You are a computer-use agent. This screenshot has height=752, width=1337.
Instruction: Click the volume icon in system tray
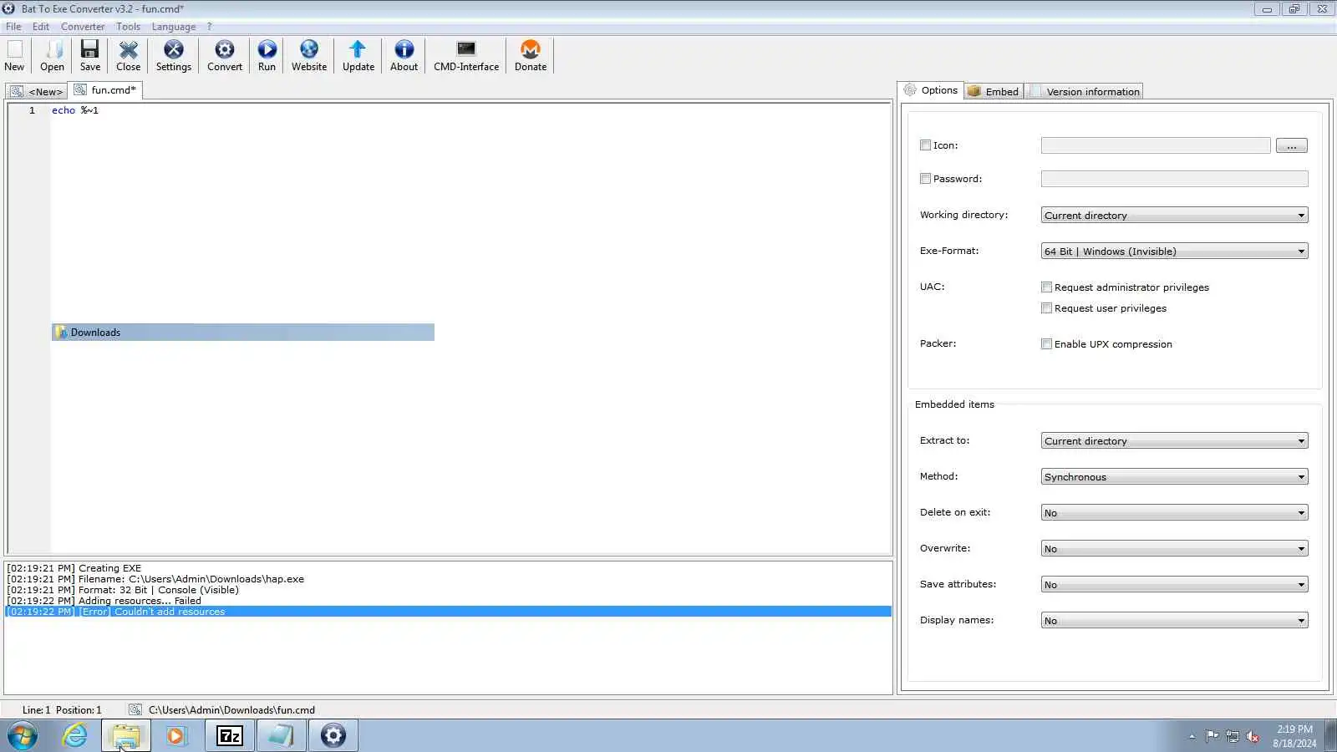[1253, 736]
